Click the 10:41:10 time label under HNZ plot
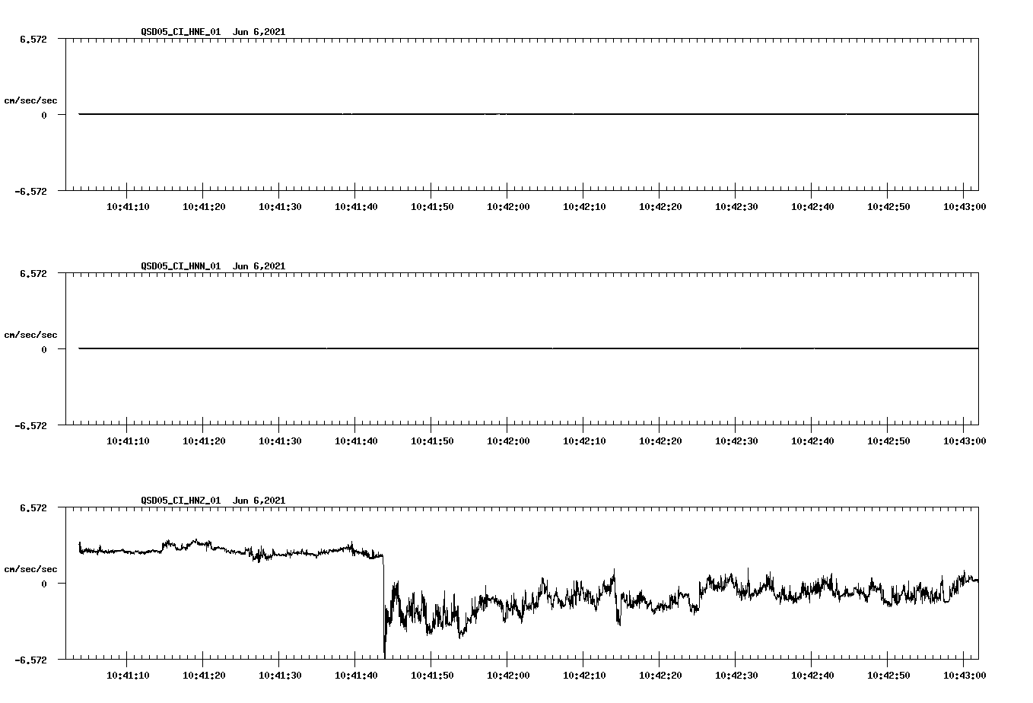This screenshot has width=1033, height=703. pyautogui.click(x=128, y=676)
